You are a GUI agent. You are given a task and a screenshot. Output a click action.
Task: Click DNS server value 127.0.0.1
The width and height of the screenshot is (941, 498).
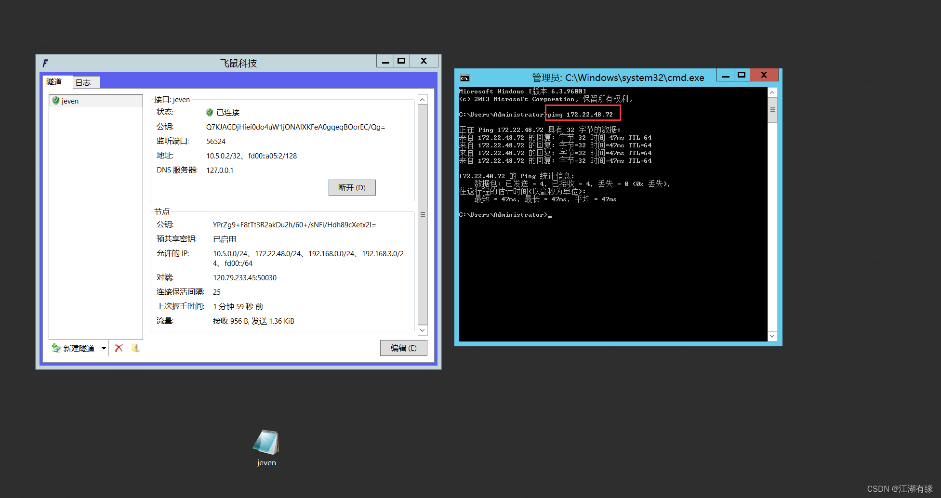click(x=220, y=170)
